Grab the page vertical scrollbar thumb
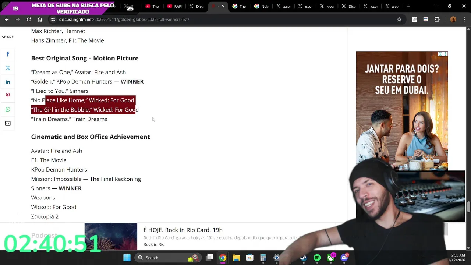This screenshot has height=265, width=471. (x=468, y=207)
